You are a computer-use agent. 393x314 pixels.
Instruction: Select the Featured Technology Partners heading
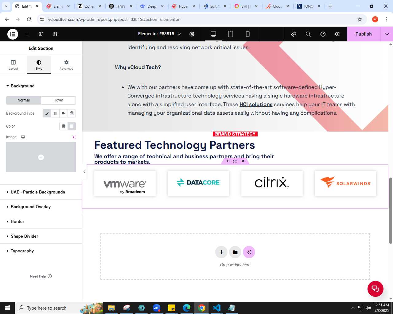[x=174, y=145]
